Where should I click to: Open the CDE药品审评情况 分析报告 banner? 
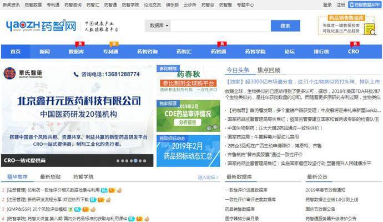(188, 116)
